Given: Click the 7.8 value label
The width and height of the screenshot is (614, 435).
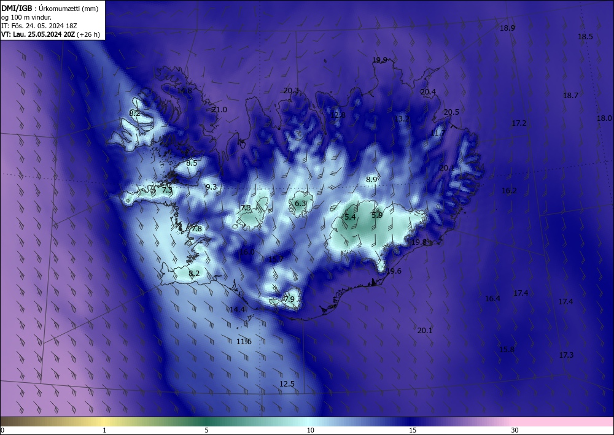Looking at the screenshot, I should [196, 228].
